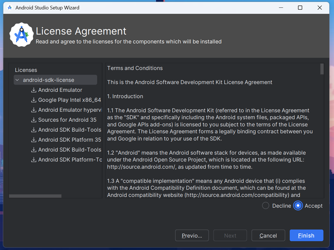Maximize the Setup Wizard window
The image size is (334, 250).
point(300,8)
